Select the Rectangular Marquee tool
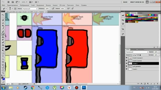 coord(3,17)
